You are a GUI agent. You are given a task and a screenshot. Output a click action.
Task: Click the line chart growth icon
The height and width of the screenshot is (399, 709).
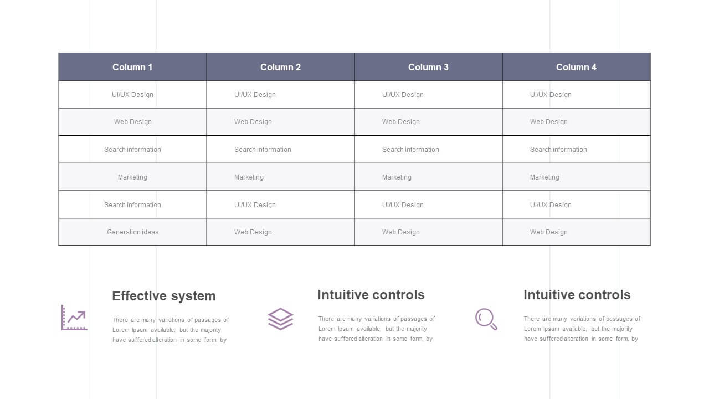(x=74, y=318)
